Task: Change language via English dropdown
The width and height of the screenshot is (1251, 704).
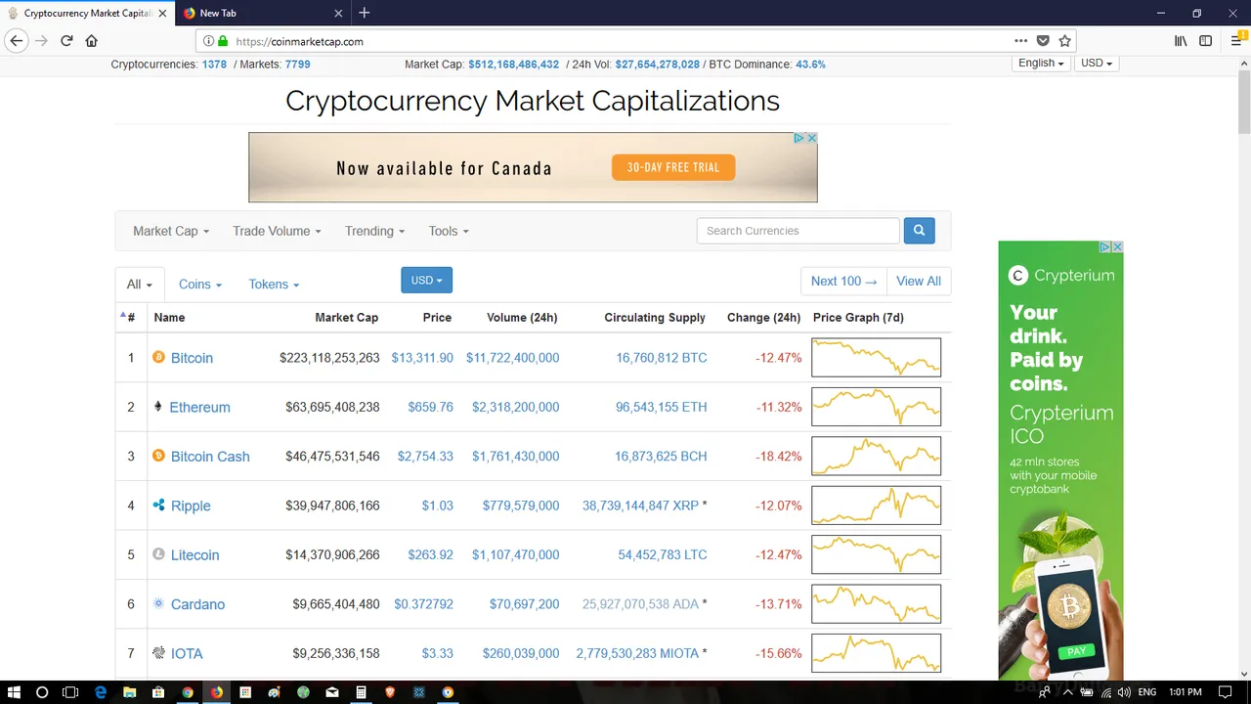Action: pyautogui.click(x=1041, y=63)
